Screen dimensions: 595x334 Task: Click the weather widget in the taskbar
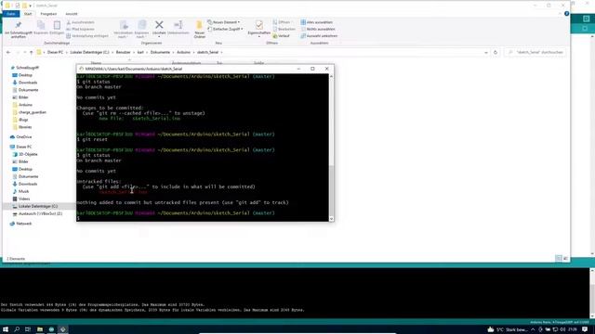(x=508, y=329)
